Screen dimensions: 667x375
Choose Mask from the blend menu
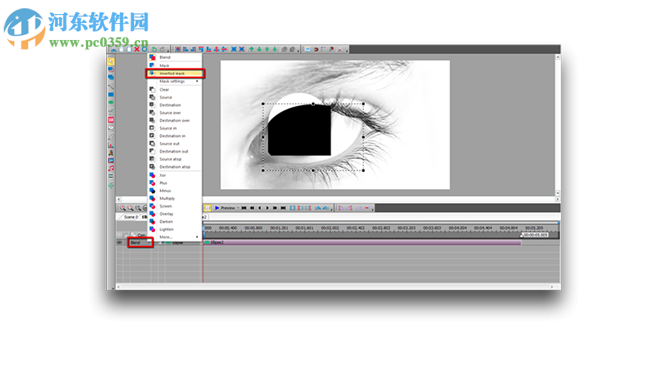(174, 65)
